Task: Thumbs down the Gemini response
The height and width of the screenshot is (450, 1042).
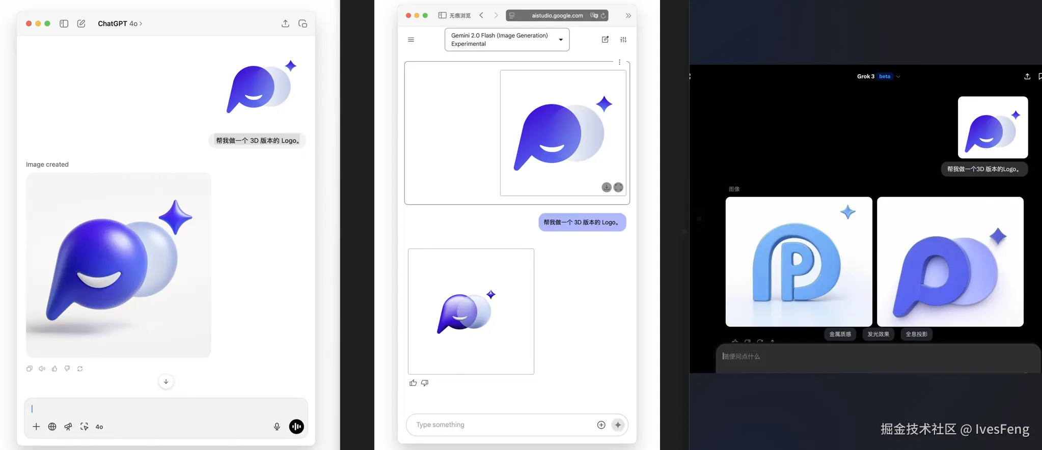Action: 425,383
